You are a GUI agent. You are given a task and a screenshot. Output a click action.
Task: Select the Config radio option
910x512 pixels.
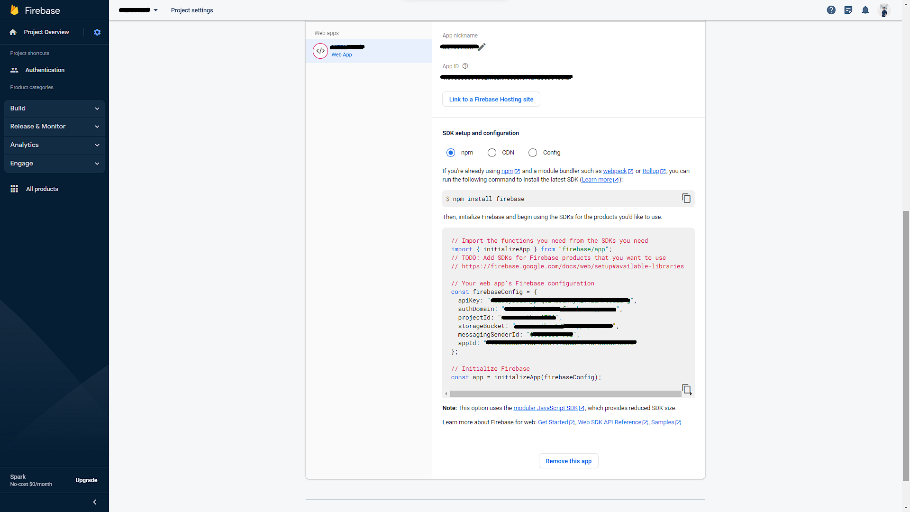(x=533, y=153)
